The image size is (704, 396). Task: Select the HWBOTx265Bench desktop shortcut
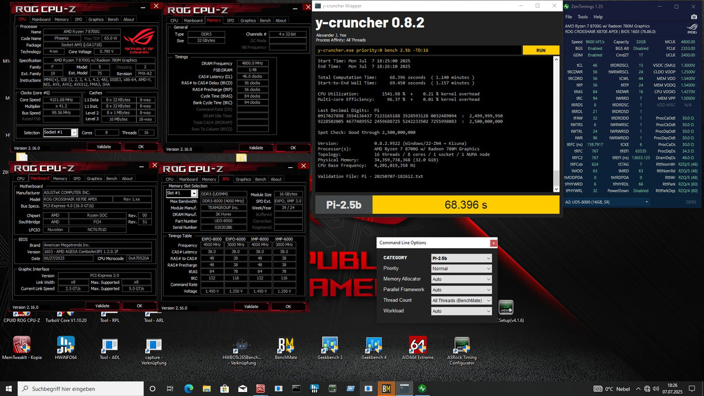click(242, 351)
